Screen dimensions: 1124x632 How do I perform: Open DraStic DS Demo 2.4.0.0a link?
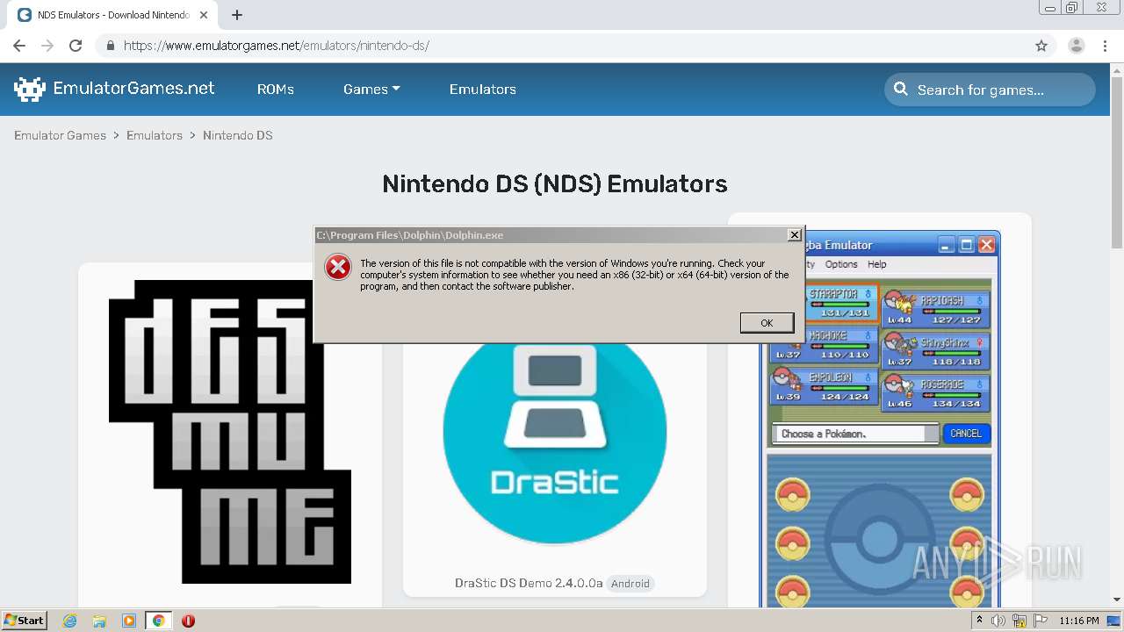(x=529, y=583)
